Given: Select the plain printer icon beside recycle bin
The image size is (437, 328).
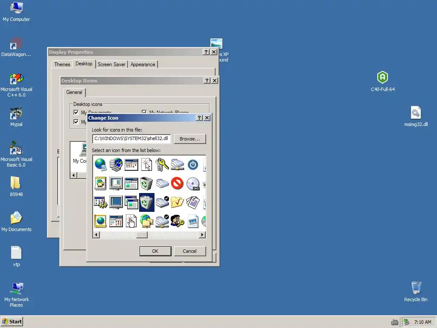Looking at the screenshot, I should click(162, 184).
